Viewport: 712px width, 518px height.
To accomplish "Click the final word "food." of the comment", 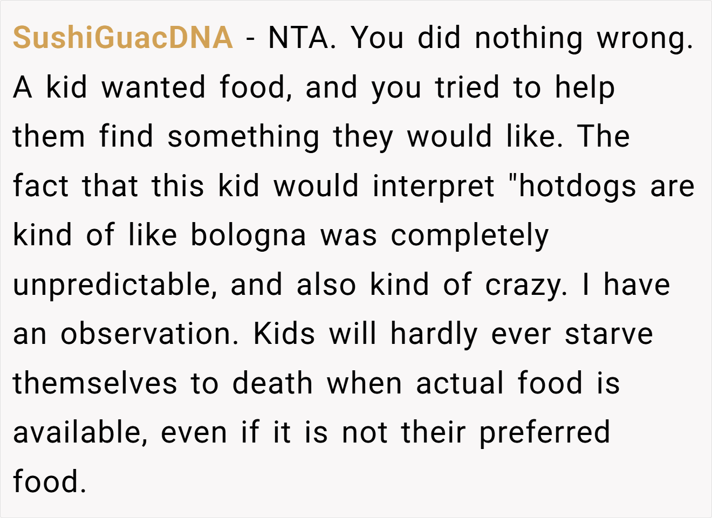I will 49,482.
